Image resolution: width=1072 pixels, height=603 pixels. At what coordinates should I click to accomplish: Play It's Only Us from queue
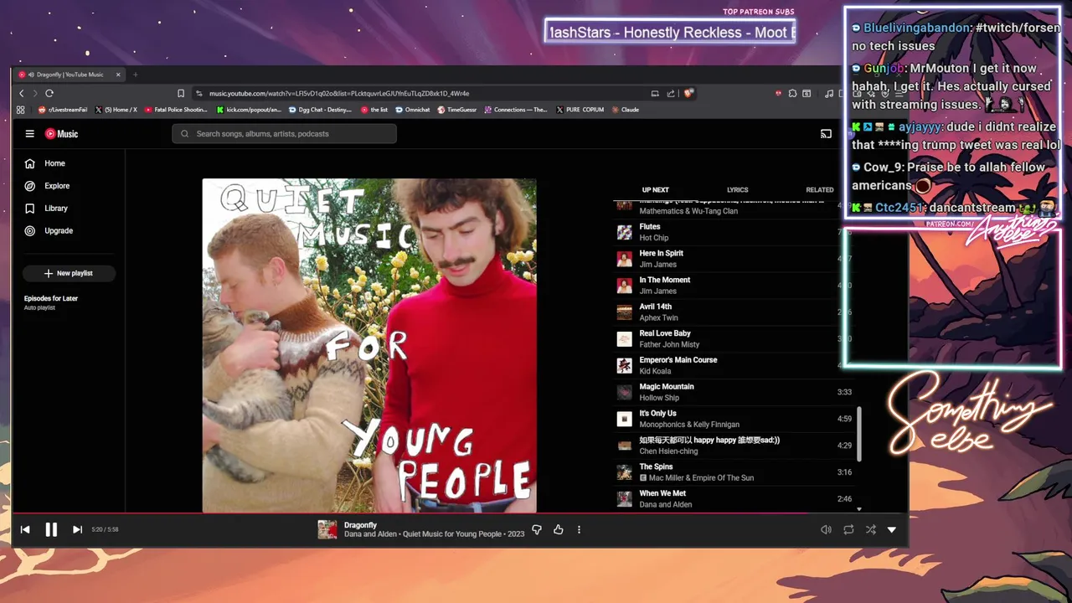[x=733, y=419]
